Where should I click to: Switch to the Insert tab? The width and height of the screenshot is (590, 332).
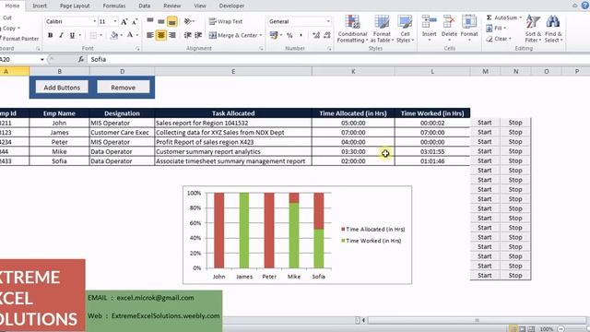tap(40, 6)
